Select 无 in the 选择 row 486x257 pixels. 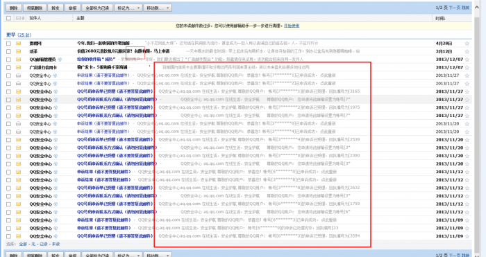(x=33, y=244)
